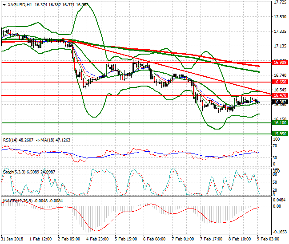Select the 16.650 red price level label
The width and height of the screenshot is (289, 244).
click(279, 83)
